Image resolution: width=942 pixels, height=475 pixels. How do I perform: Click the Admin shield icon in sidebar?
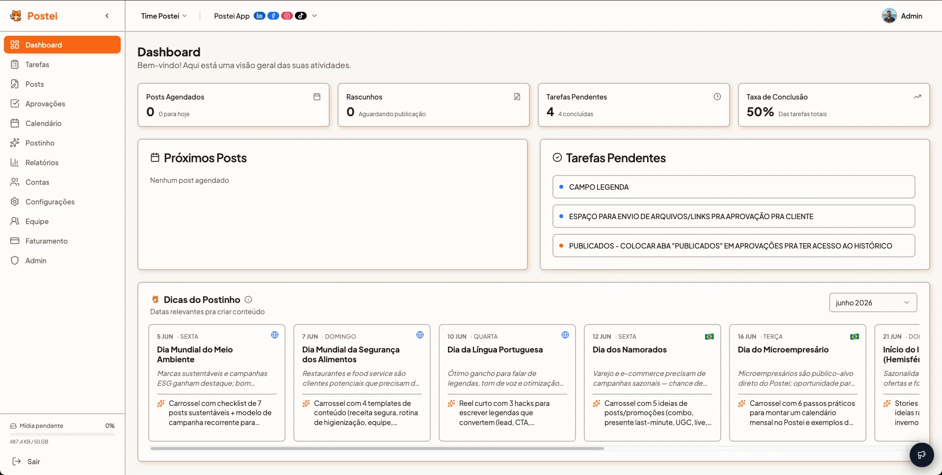point(15,260)
